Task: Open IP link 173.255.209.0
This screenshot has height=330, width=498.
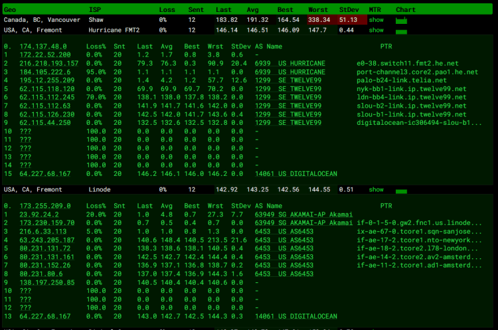Action: point(45,206)
